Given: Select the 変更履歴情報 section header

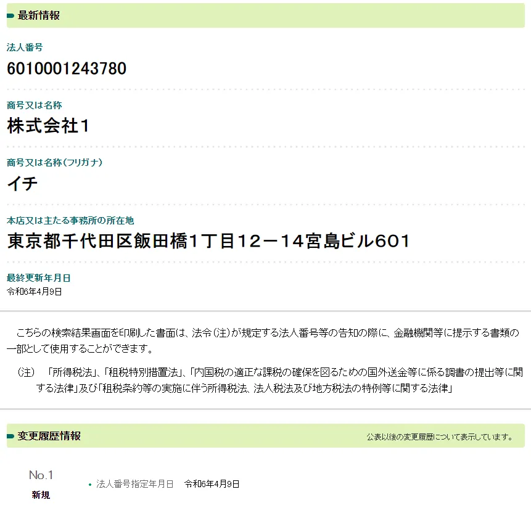Looking at the screenshot, I should pyautogui.click(x=49, y=436).
